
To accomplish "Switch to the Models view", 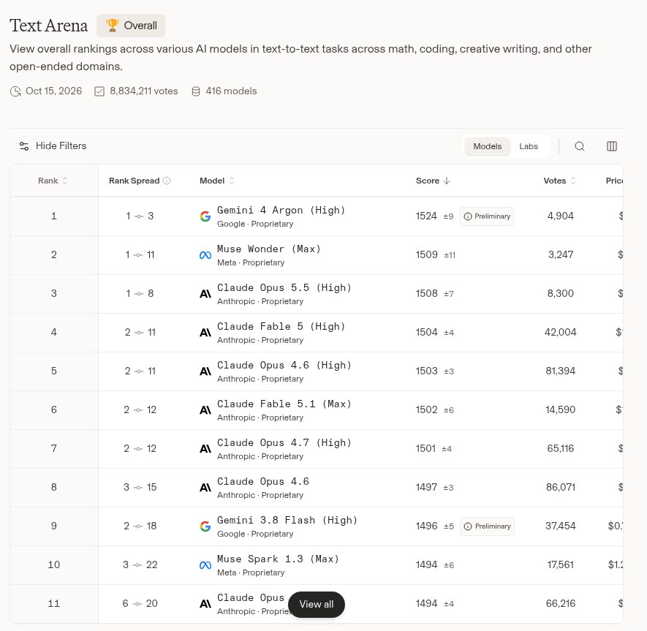I will click(x=488, y=146).
